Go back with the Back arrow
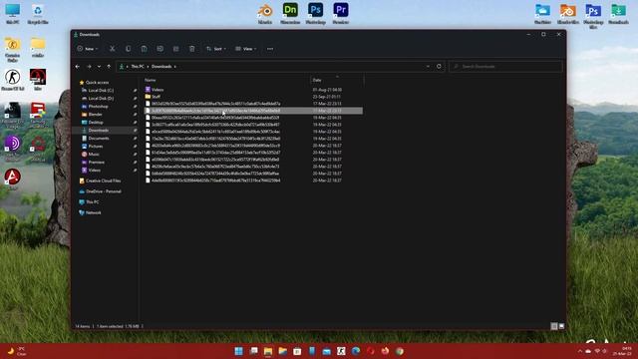This screenshot has width=638, height=359. 78,67
